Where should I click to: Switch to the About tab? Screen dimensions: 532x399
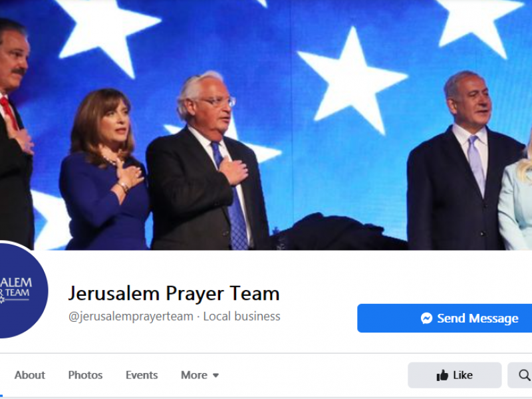click(x=30, y=375)
